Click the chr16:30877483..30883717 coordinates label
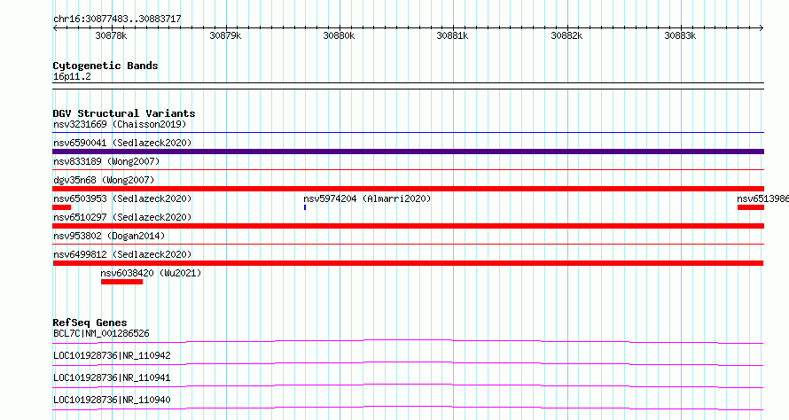 (x=117, y=19)
